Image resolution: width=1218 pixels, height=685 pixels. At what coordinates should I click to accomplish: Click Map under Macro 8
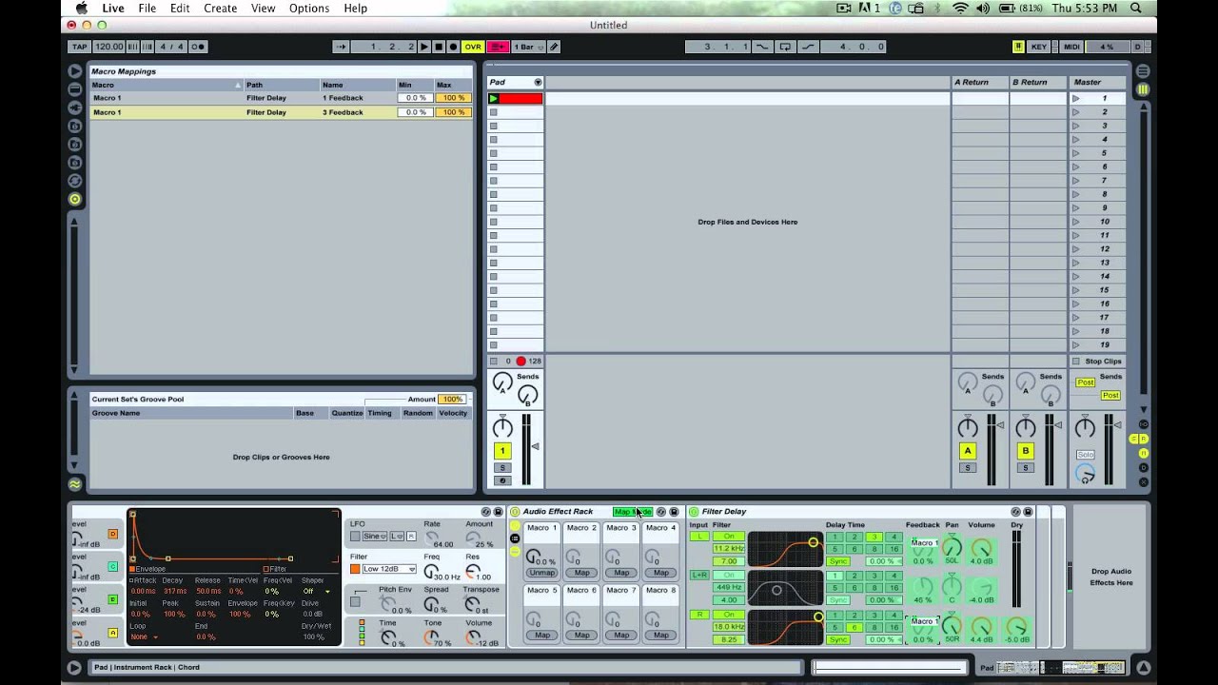[x=660, y=636]
